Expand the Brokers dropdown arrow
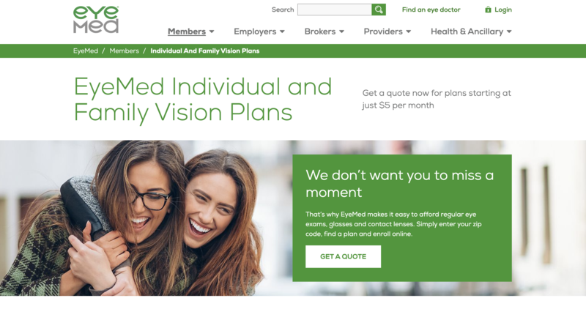 (341, 31)
